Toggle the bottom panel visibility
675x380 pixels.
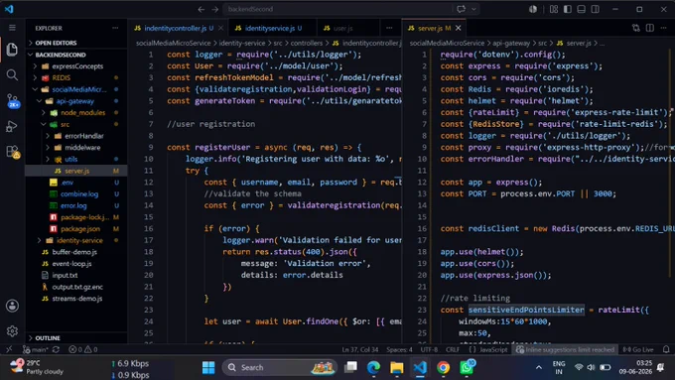pos(581,9)
